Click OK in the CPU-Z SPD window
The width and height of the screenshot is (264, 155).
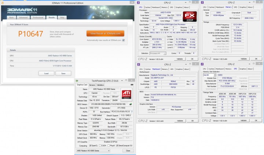256,120
